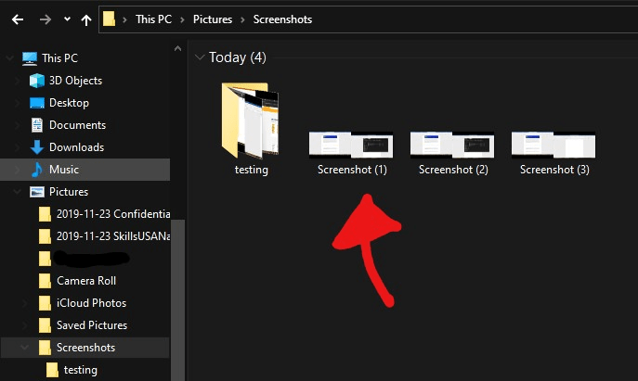
Task: Open the recent locations dropdown arrow
Action: pyautogui.click(x=67, y=19)
